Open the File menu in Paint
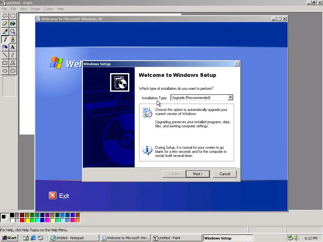The image size is (323, 242). 4,9
